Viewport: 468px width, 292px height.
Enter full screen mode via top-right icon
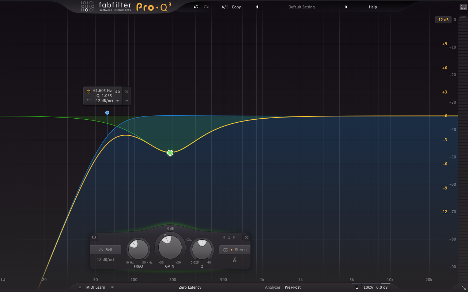(463, 7)
